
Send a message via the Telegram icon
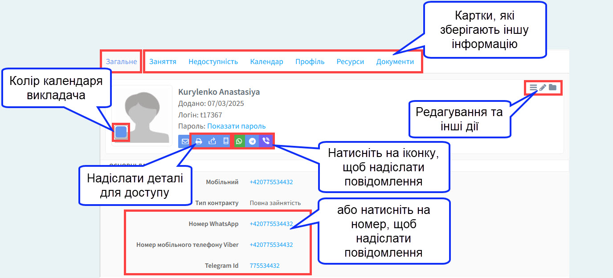tap(253, 141)
